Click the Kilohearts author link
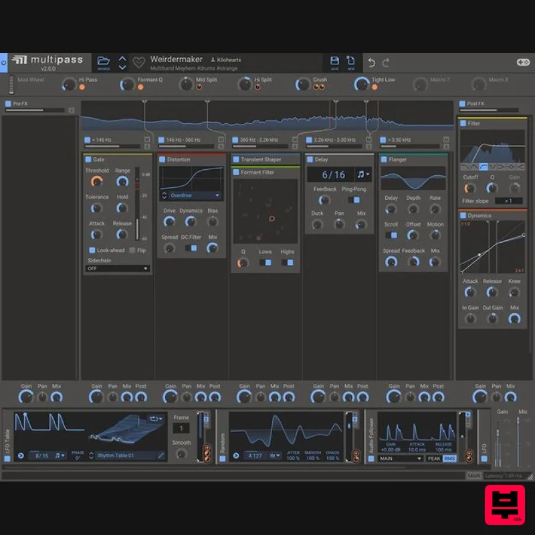The image size is (535, 535). click(x=227, y=59)
